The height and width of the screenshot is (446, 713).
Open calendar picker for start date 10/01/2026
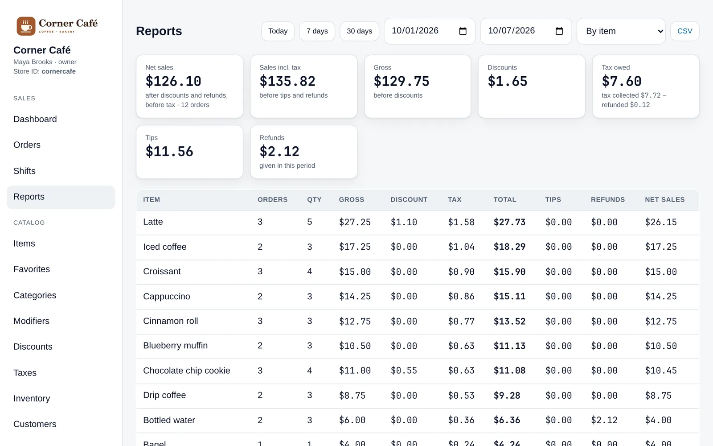point(463,31)
